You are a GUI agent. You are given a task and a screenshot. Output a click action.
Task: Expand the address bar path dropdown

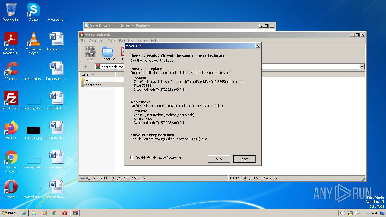(x=362, y=67)
